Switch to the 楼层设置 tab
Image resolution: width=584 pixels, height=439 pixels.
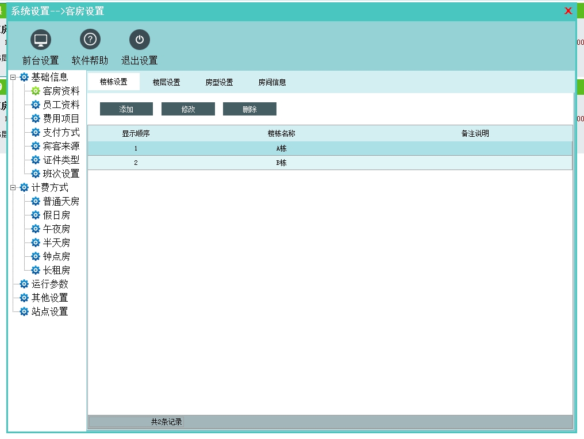[x=166, y=82]
